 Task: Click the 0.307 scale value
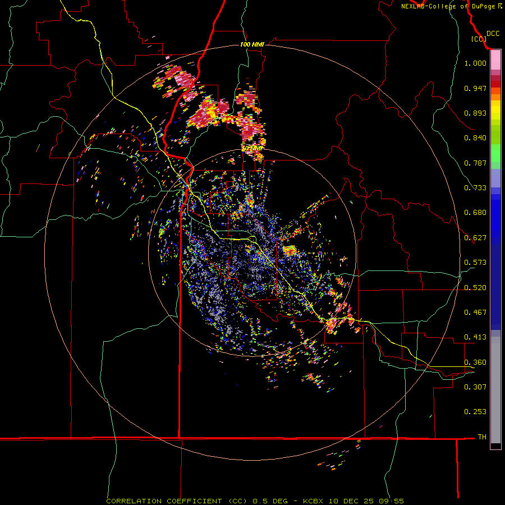475,387
